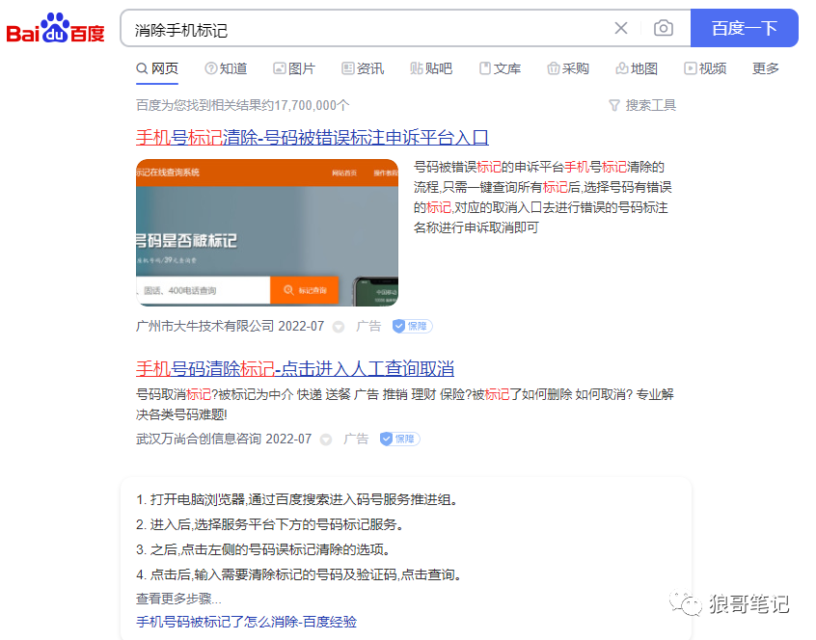Click second ad description 号码取消标记?被标记为中介

405,404
